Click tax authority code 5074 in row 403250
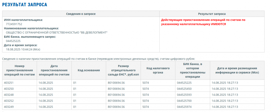 click(x=146, y=89)
